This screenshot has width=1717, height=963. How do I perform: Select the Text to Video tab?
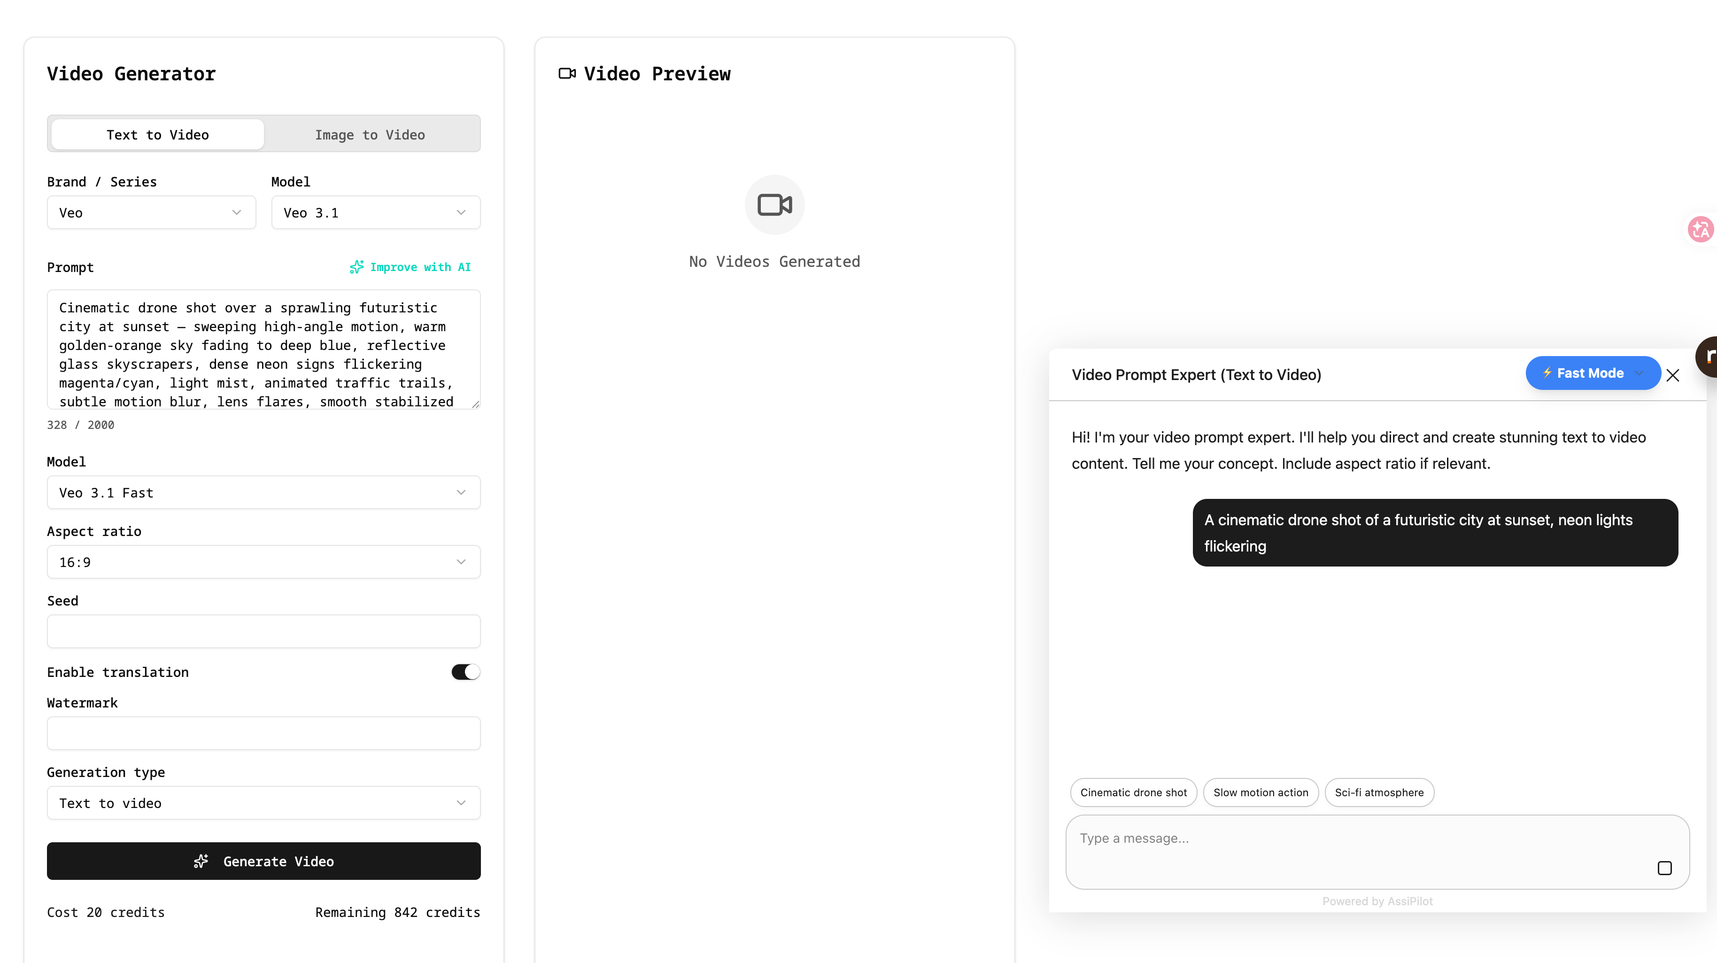157,134
